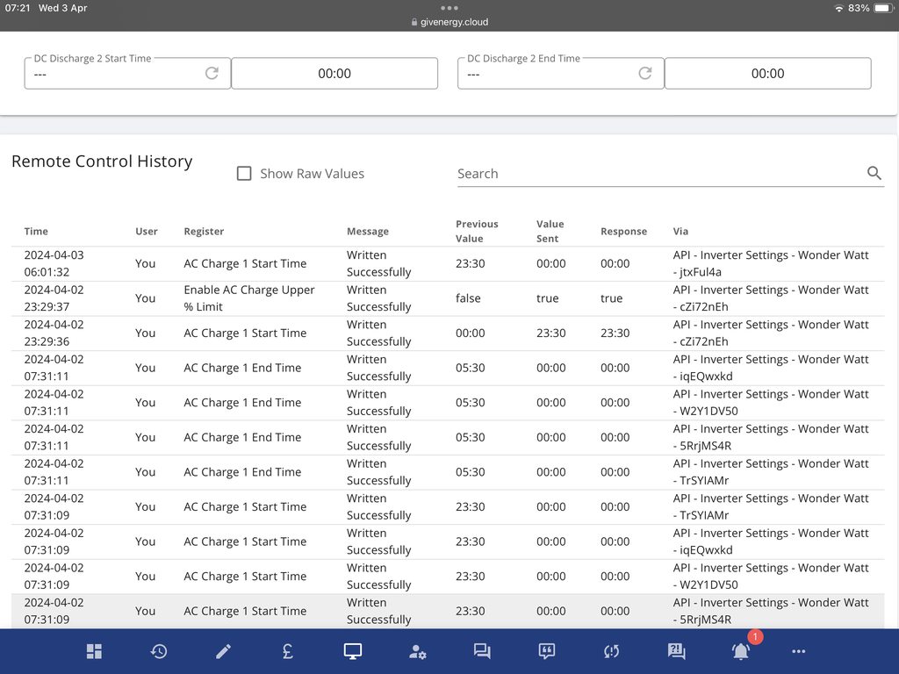Open the sync arrows icon in bottom bar
Screen dimensions: 899x674
pos(611,651)
